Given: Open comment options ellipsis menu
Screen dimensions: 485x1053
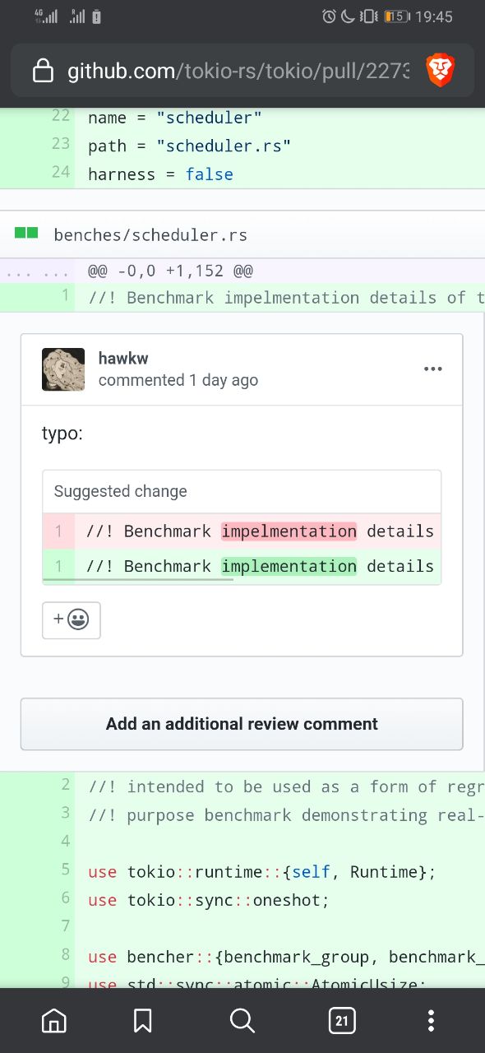Looking at the screenshot, I should point(432,369).
